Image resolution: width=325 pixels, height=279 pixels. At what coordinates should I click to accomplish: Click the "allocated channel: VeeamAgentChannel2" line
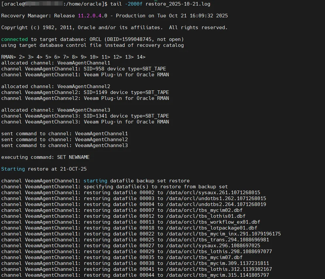click(x=56, y=86)
